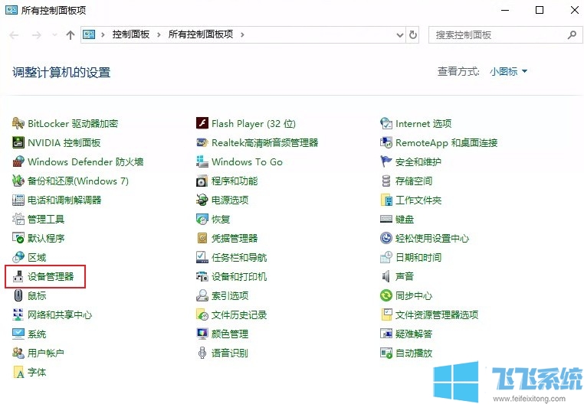The height and width of the screenshot is (404, 584).
Task: Open Internet 选项 icon
Action: coord(386,123)
